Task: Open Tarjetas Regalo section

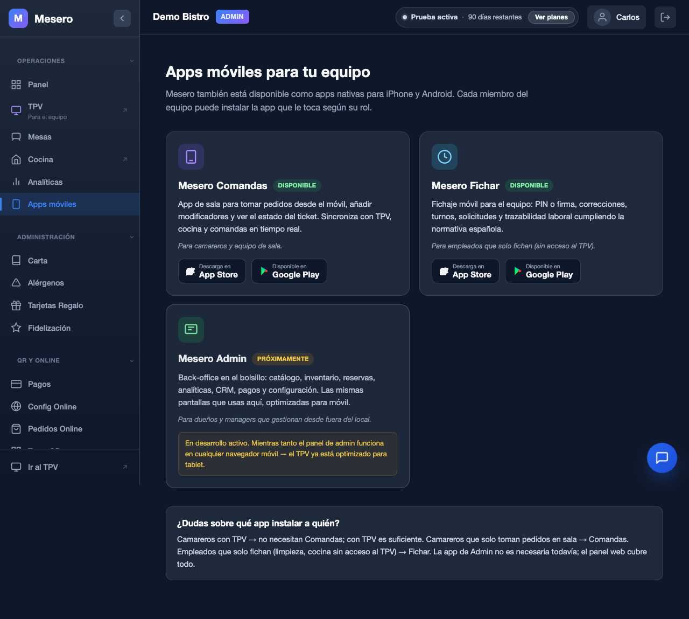Action: [70, 305]
